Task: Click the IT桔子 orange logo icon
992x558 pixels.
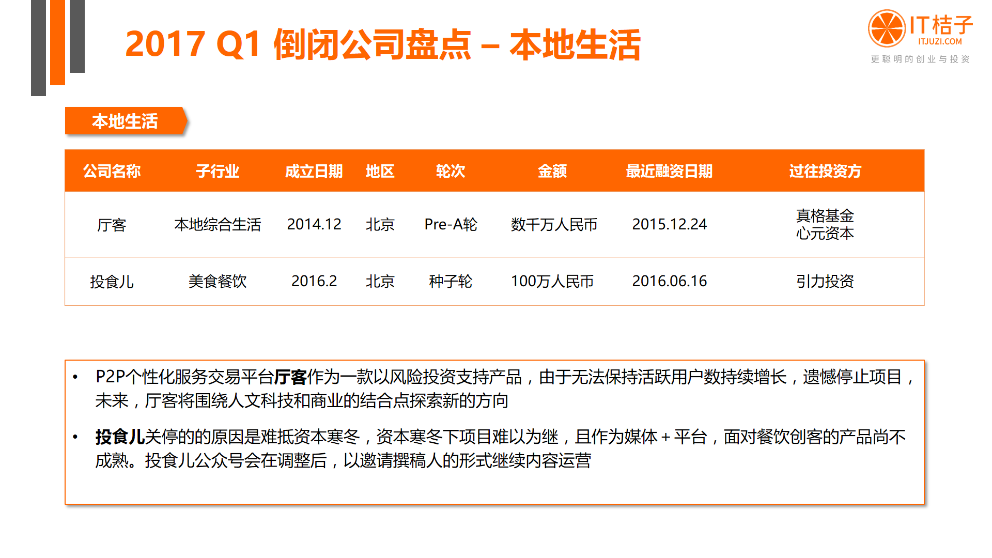Action: [x=886, y=28]
